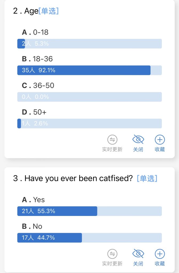
Task: Click 'Have you ever been catfised?' title
Action: coord(79,178)
